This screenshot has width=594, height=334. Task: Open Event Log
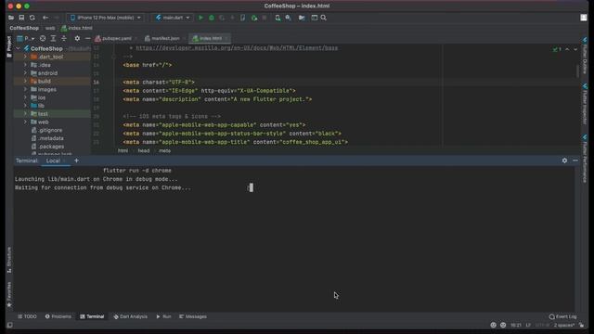click(x=563, y=316)
